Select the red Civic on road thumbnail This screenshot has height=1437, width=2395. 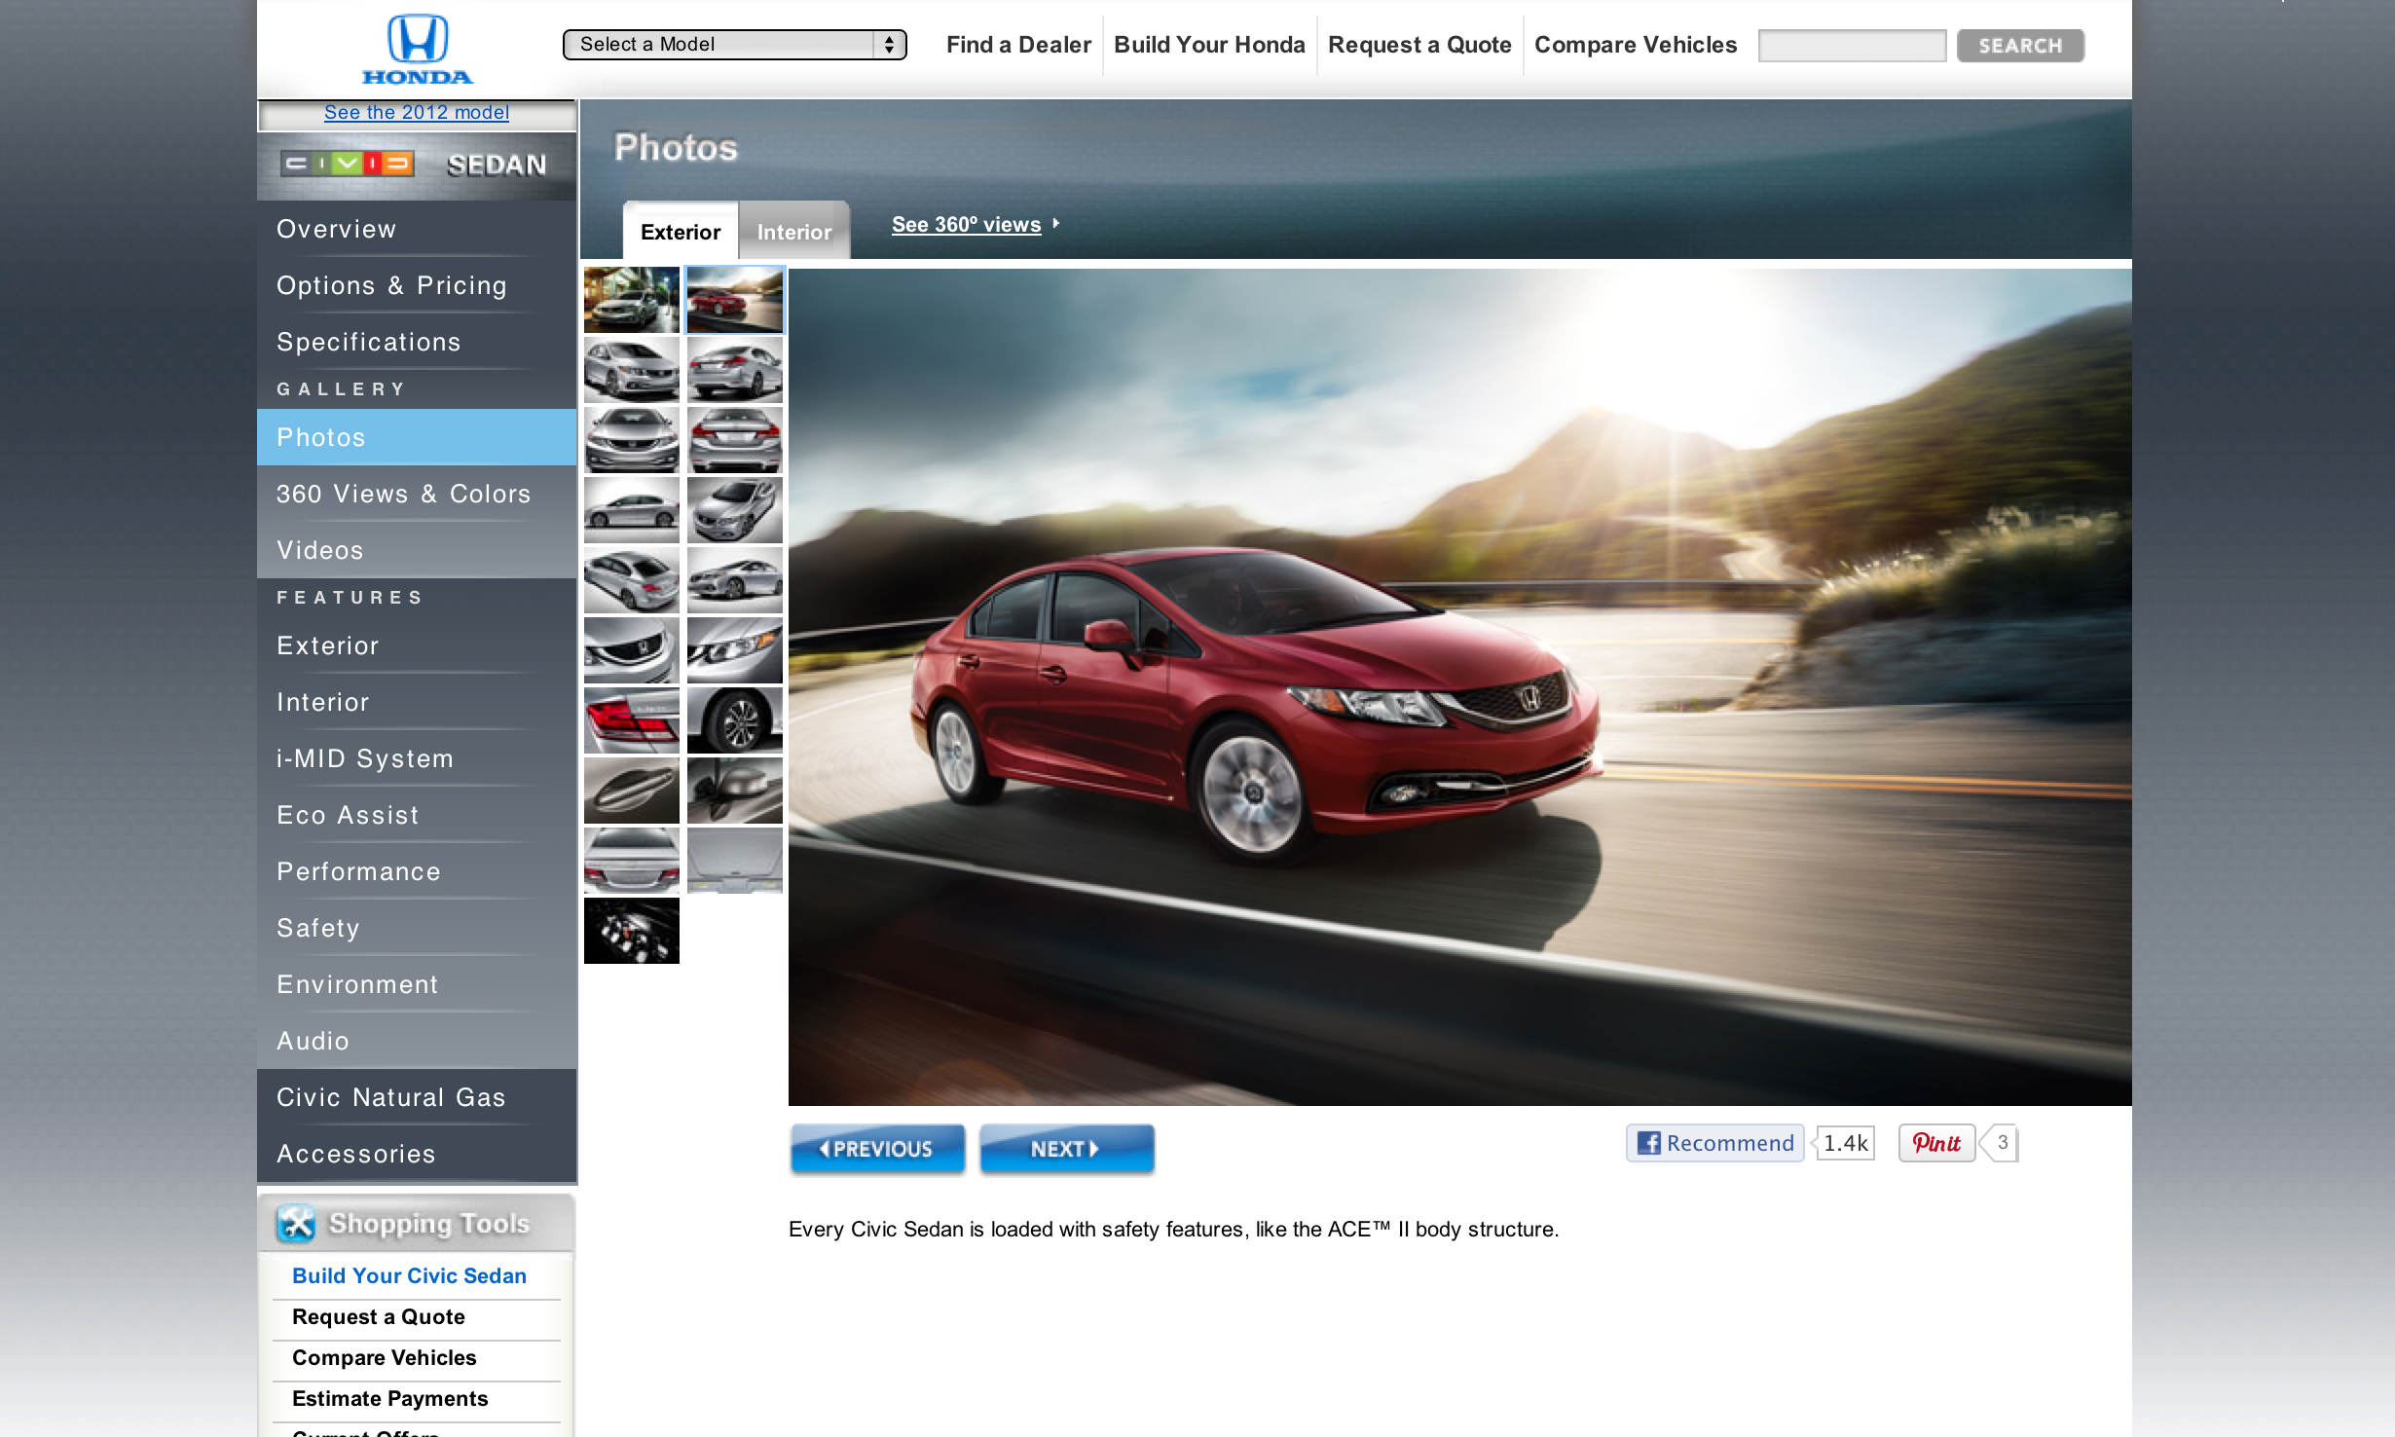(735, 300)
